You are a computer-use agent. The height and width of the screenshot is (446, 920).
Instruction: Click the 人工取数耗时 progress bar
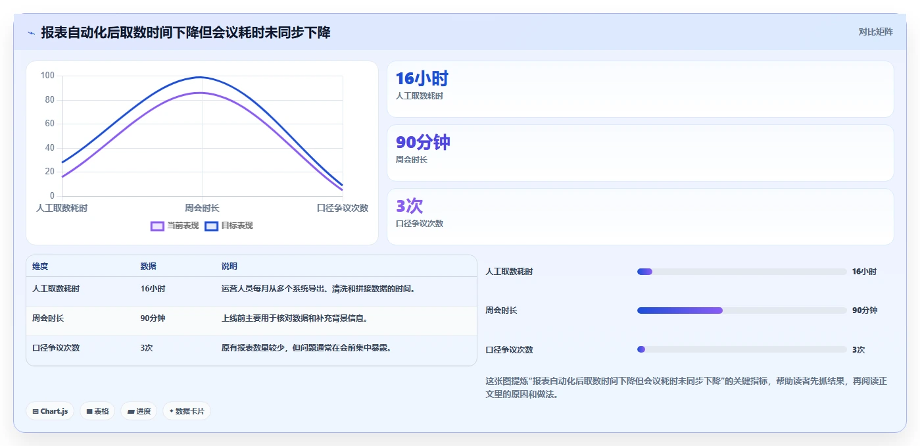pos(742,272)
